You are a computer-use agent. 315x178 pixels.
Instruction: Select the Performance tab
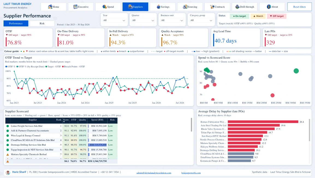click(16, 23)
